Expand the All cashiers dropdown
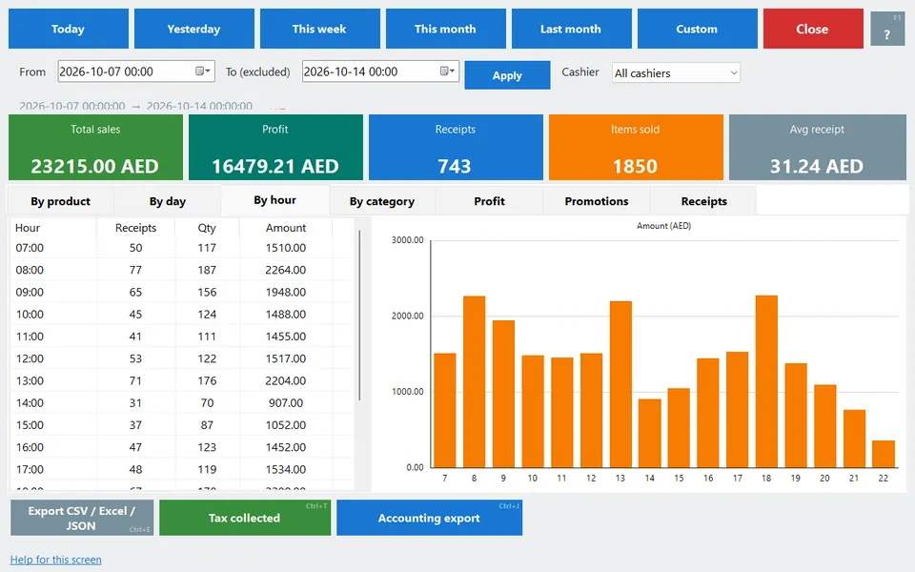This screenshot has height=572, width=915. [x=676, y=73]
